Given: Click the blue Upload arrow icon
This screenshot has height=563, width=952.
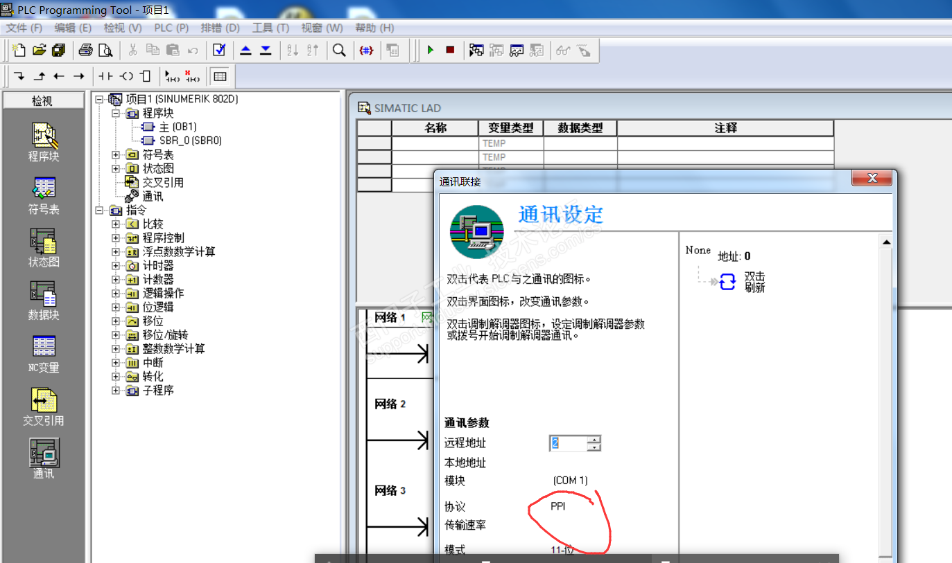Looking at the screenshot, I should (245, 50).
